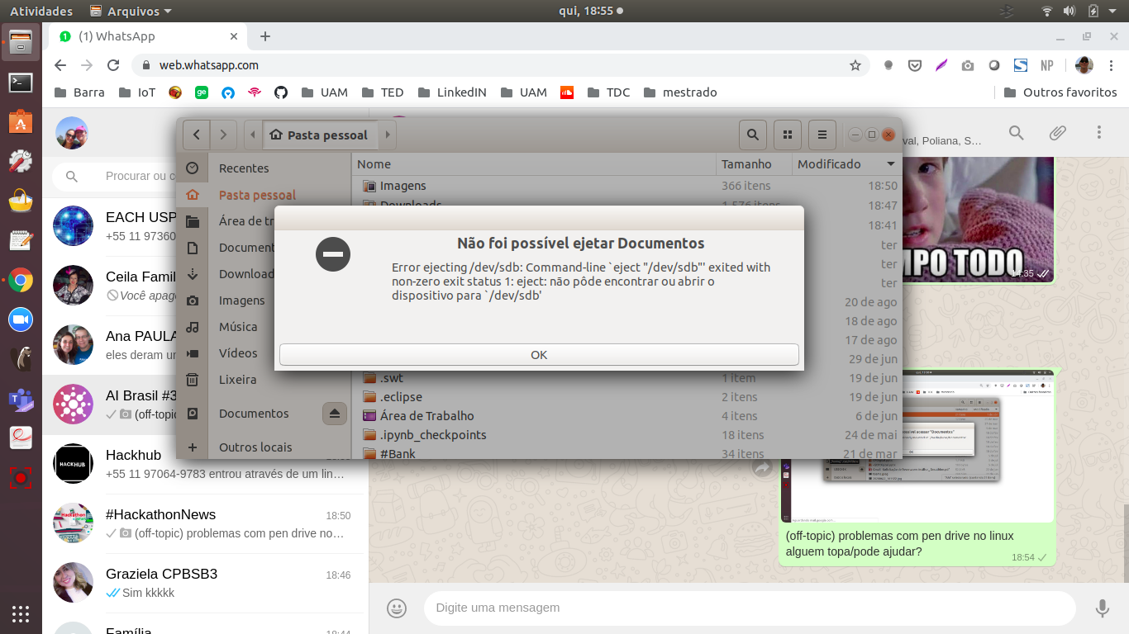Open Chrome three-dot menu

(1112, 65)
